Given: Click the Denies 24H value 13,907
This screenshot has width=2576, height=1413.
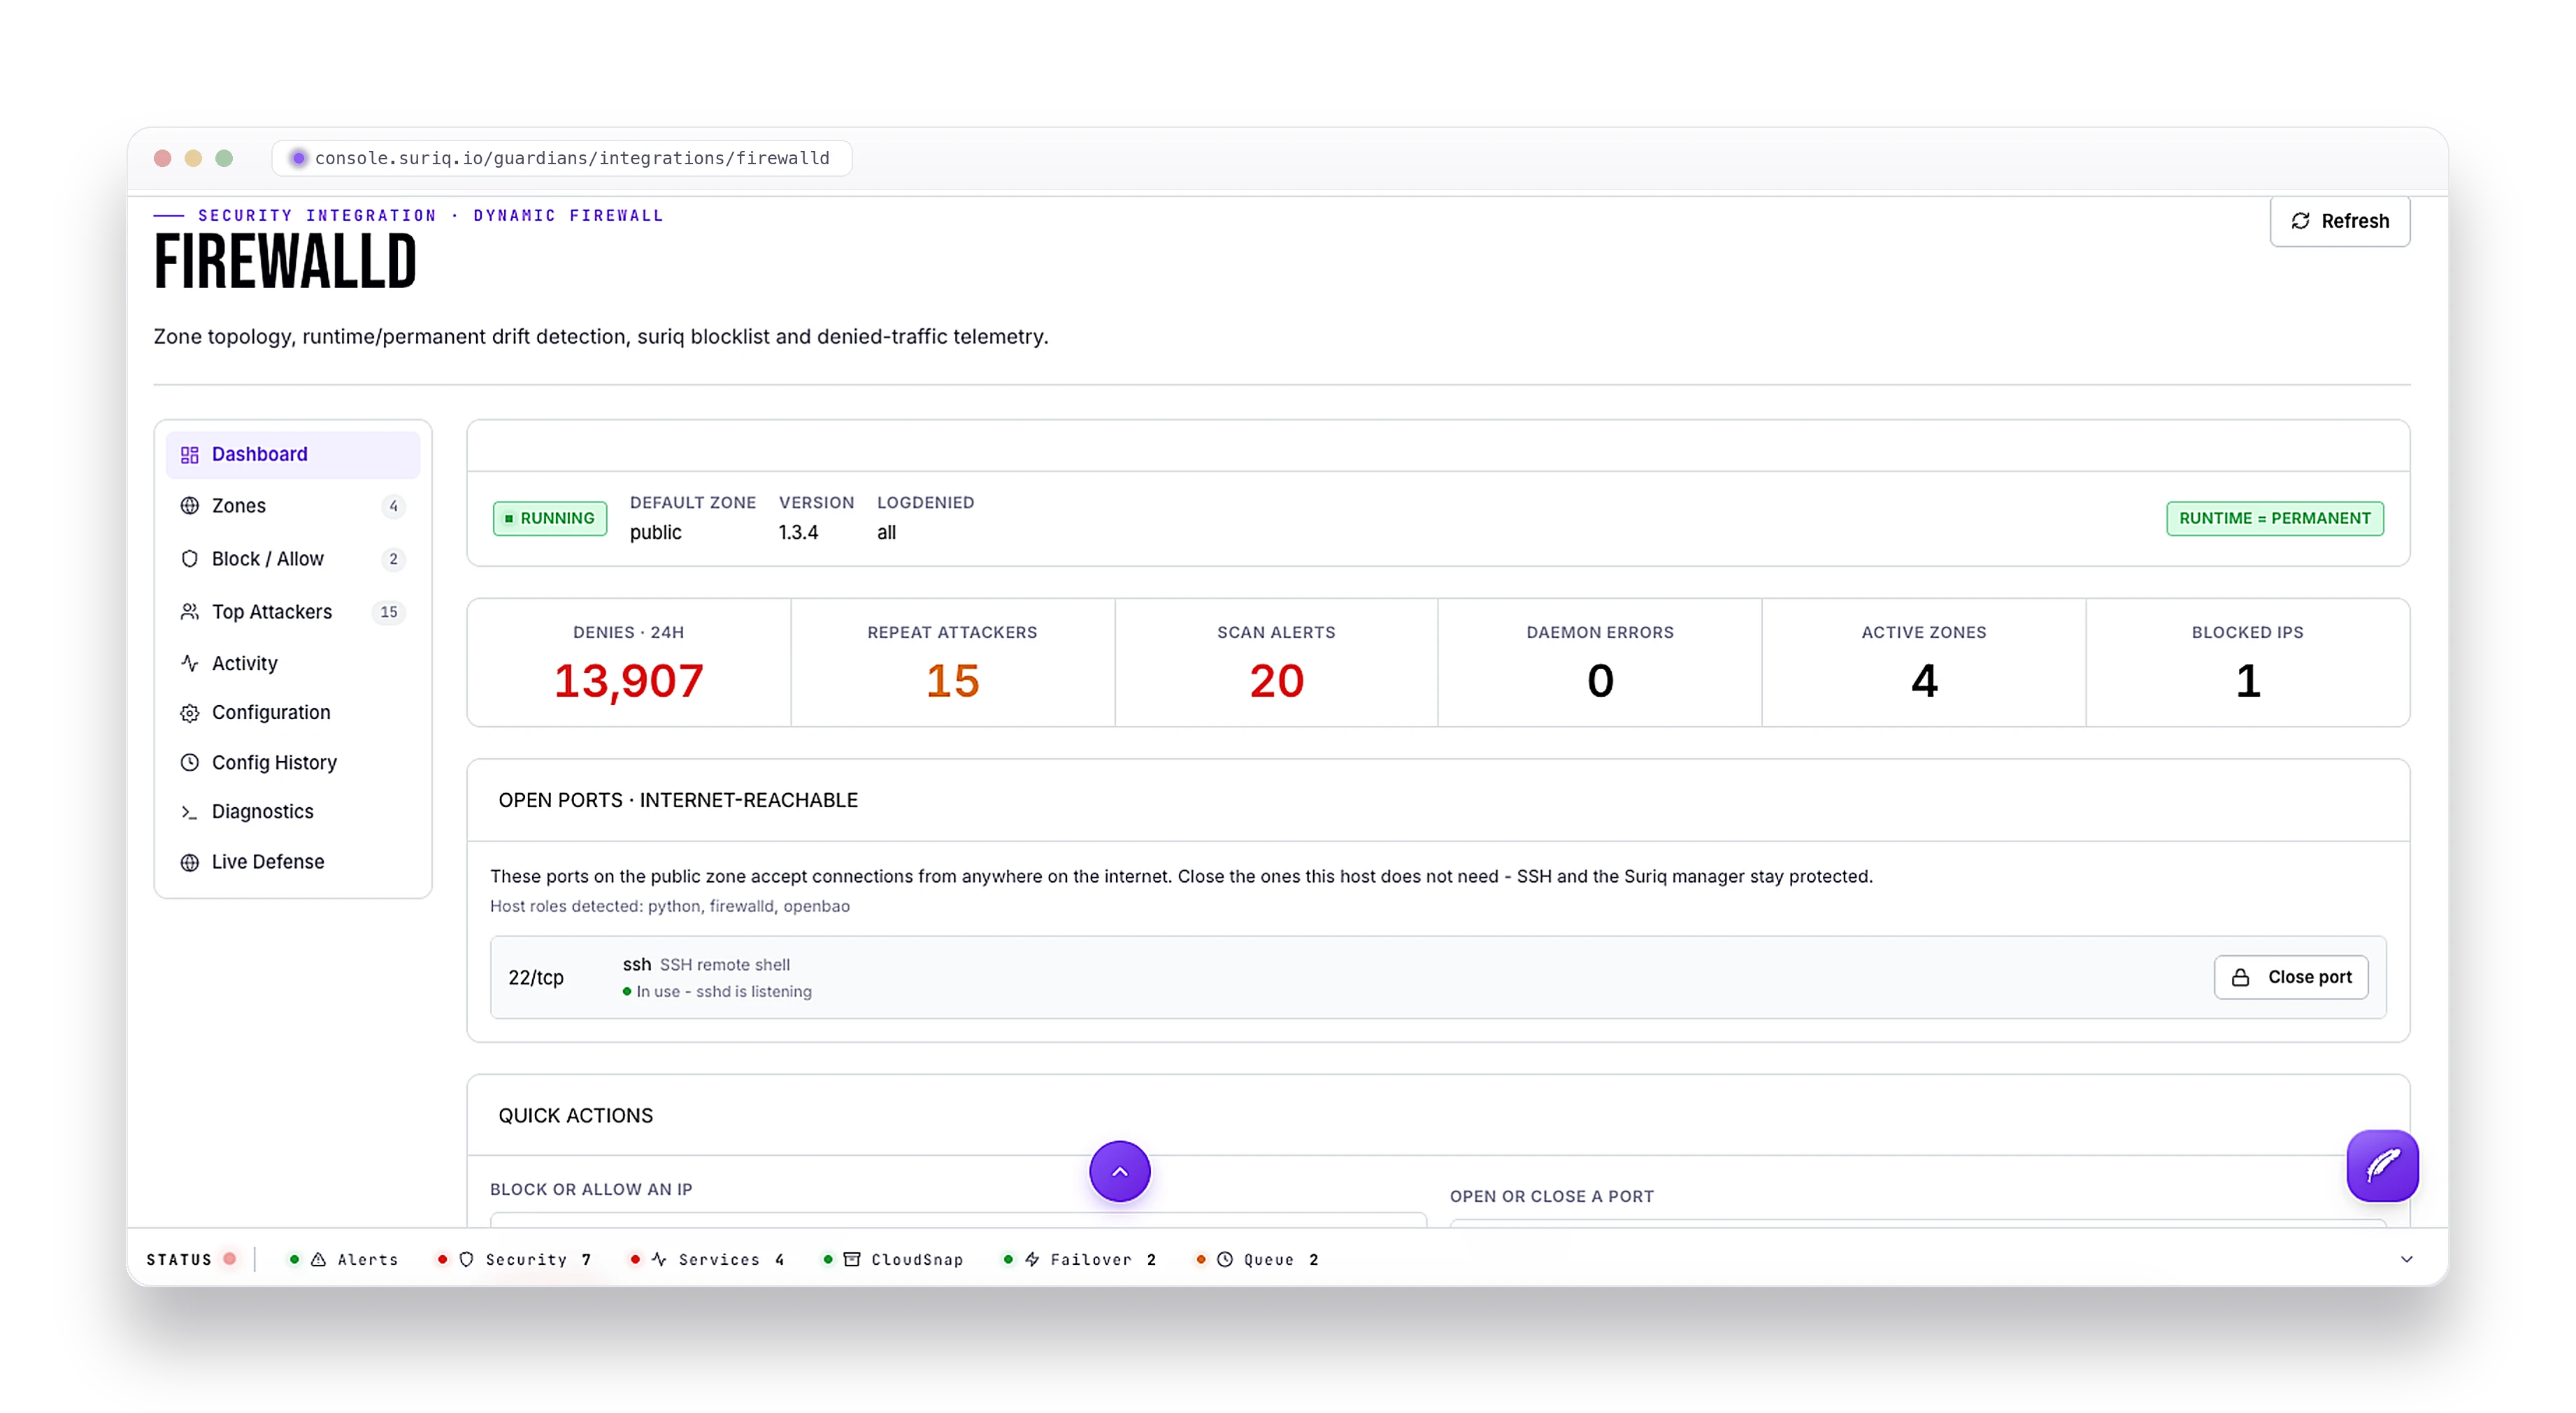Looking at the screenshot, I should (x=629, y=681).
